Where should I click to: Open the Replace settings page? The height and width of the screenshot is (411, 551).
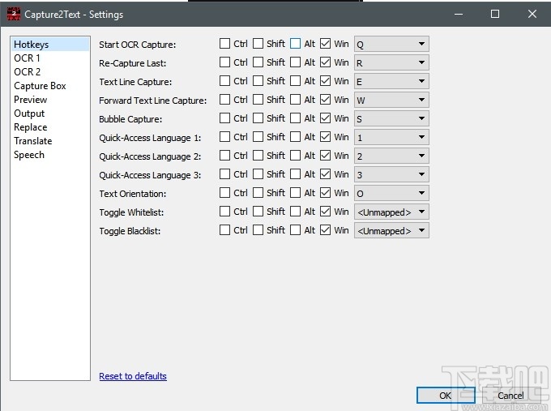[50, 127]
